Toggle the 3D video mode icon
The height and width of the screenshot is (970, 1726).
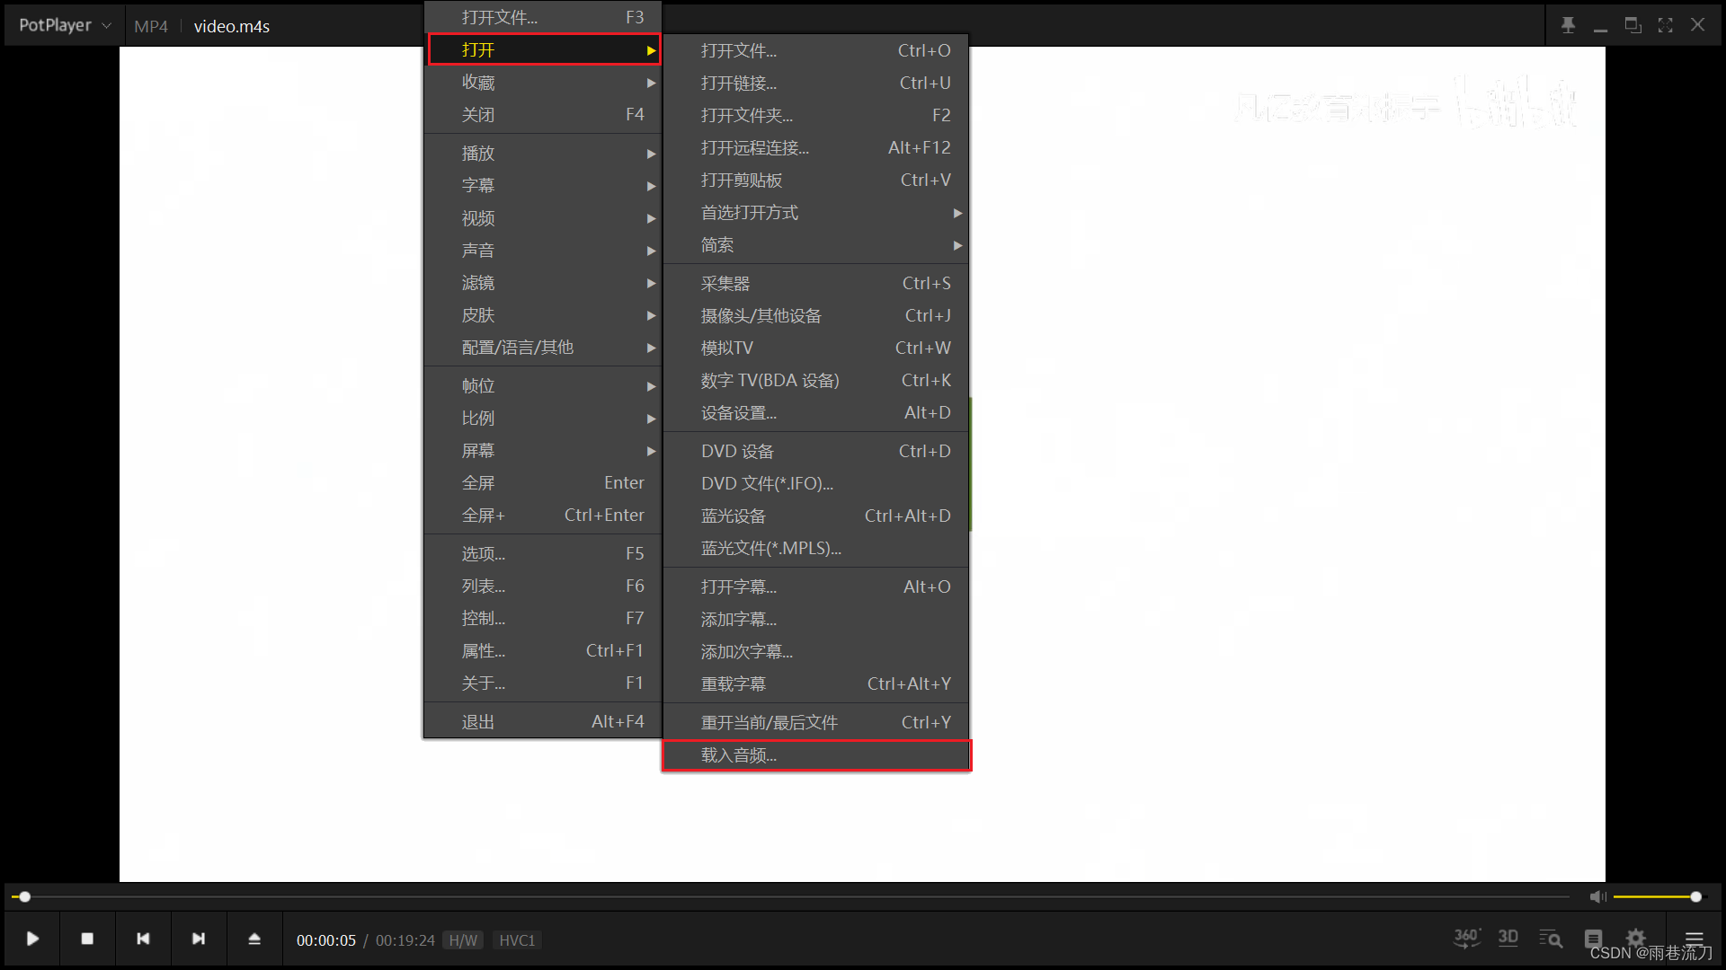(x=1508, y=938)
